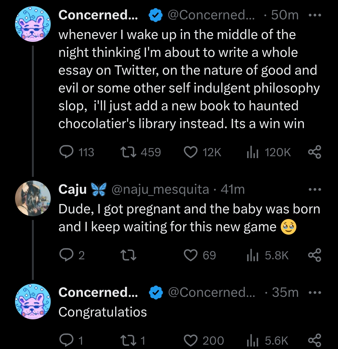Like the Congratulatios reply

pos(191,340)
